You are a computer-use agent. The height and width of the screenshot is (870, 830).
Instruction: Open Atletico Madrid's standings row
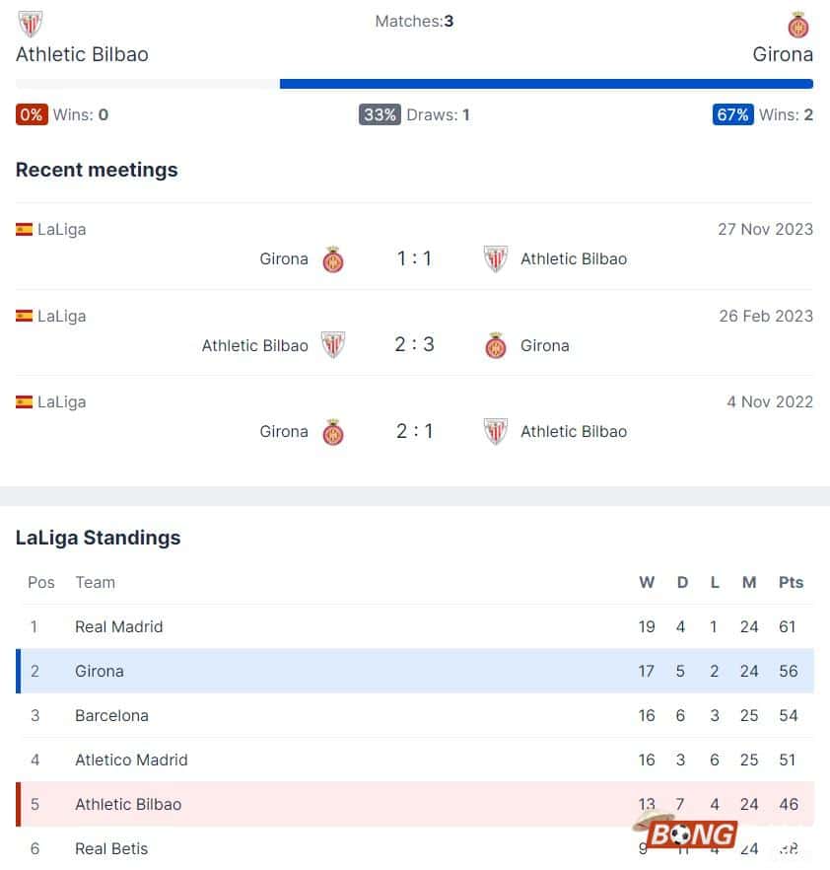pyautogui.click(x=131, y=760)
